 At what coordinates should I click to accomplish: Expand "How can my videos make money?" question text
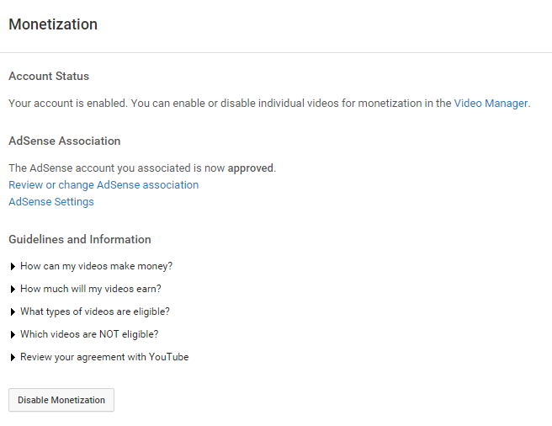pos(97,266)
